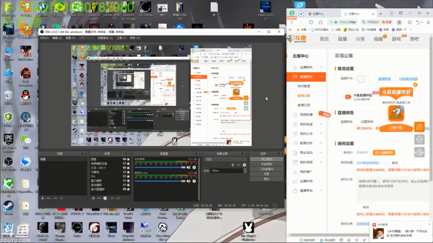Hide the 图像 source with eye icon

click(124, 159)
